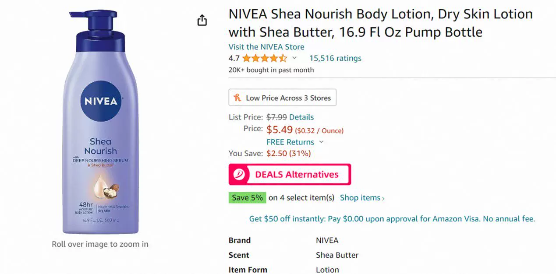556x274 pixels.
Task: Open the rating breakdown dropdown arrow
Action: tap(294, 58)
